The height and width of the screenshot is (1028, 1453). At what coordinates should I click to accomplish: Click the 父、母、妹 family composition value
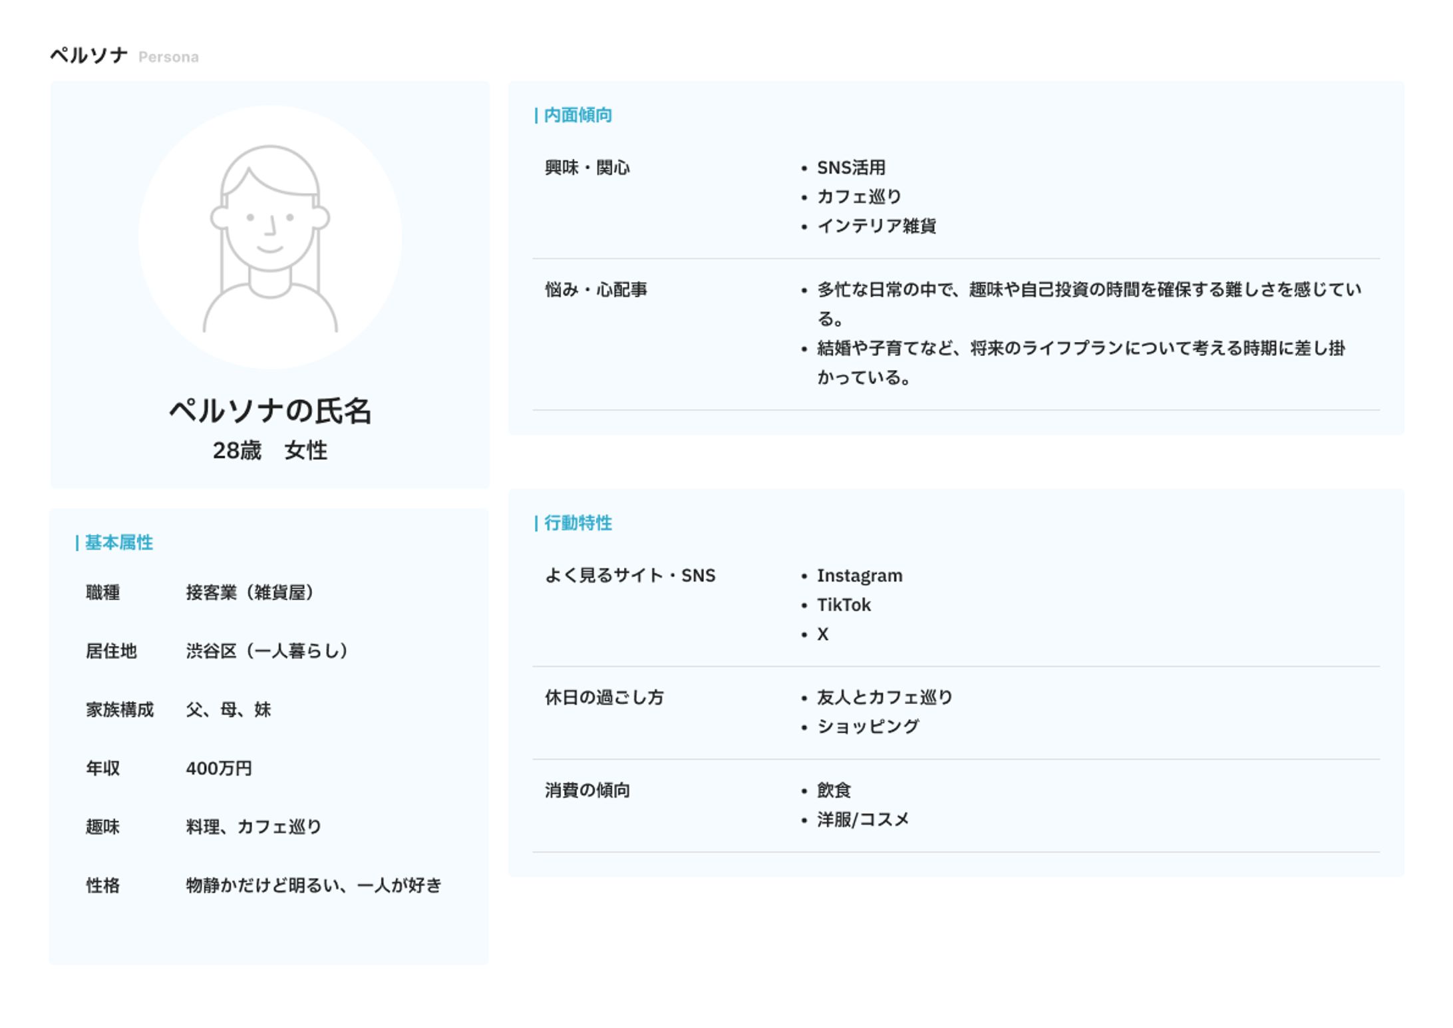[228, 710]
